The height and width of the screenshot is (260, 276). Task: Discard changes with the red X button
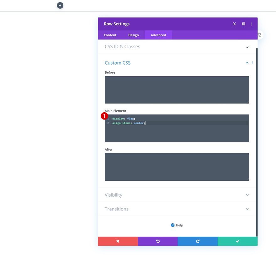[118, 241]
